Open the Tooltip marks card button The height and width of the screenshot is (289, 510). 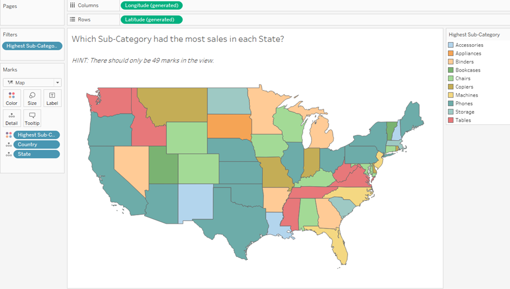coord(32,118)
